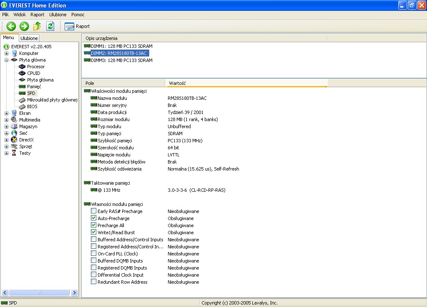Screen dimensions: 427x307
Task: Expand the Multimedia tree node
Action: click(x=6, y=120)
